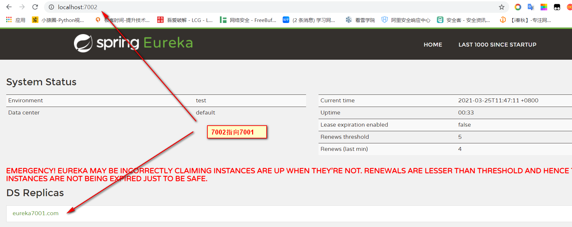This screenshot has width=572, height=227.
Task: Go to HOME in Eureka navbar
Action: coord(433,45)
